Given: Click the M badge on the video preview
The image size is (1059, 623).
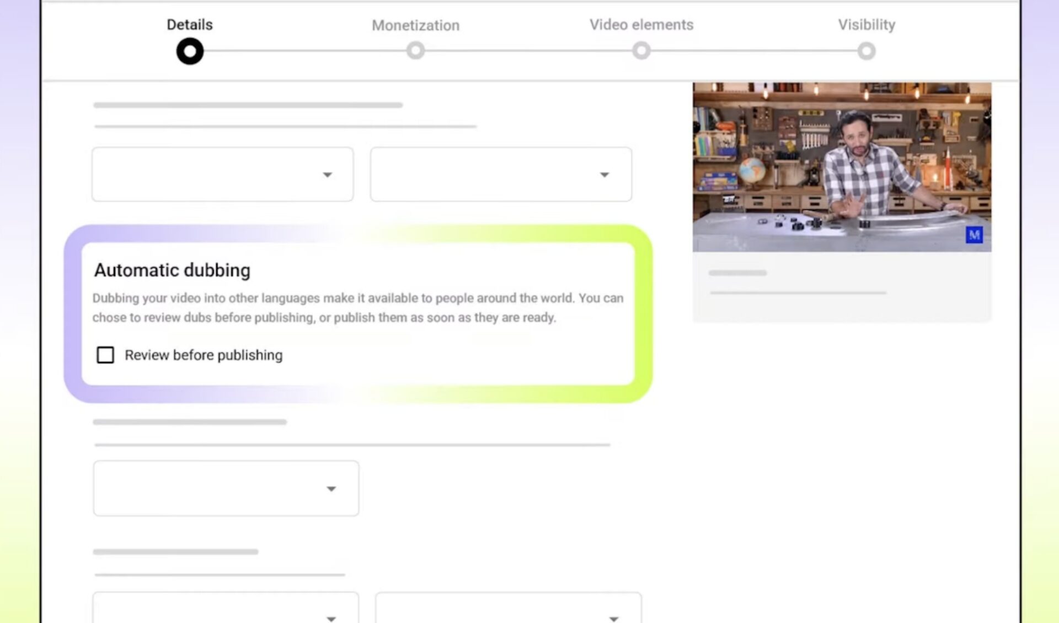Looking at the screenshot, I should click(974, 235).
